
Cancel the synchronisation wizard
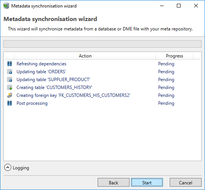tap(185, 182)
